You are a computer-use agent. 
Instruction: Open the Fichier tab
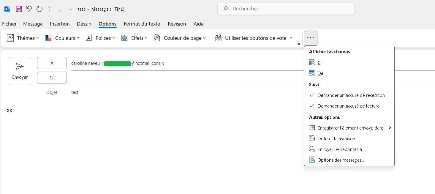tap(10, 24)
